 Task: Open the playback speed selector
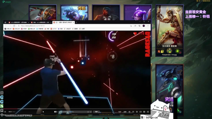coord(125,112)
